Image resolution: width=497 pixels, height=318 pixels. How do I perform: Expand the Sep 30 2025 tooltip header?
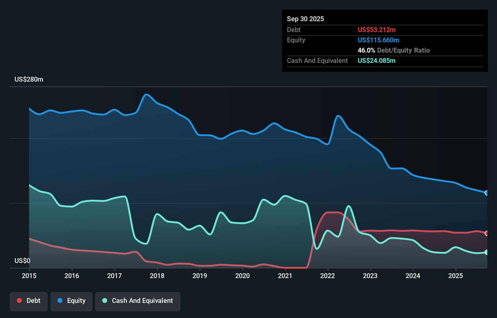coord(305,19)
